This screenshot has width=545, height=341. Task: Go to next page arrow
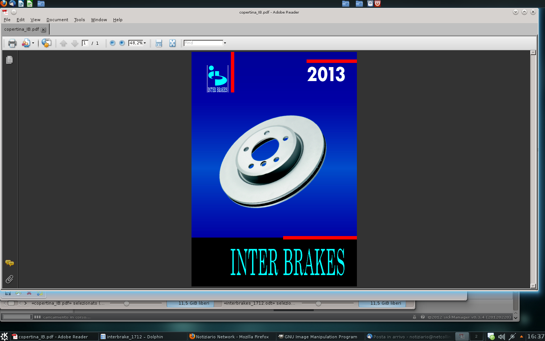[x=75, y=43]
